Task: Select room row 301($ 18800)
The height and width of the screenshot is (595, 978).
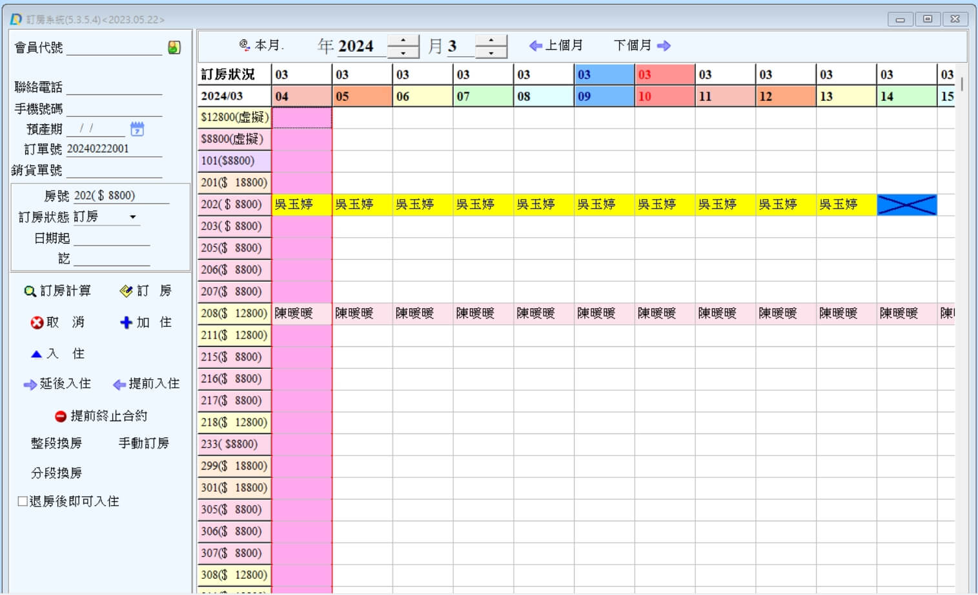Action: click(234, 488)
